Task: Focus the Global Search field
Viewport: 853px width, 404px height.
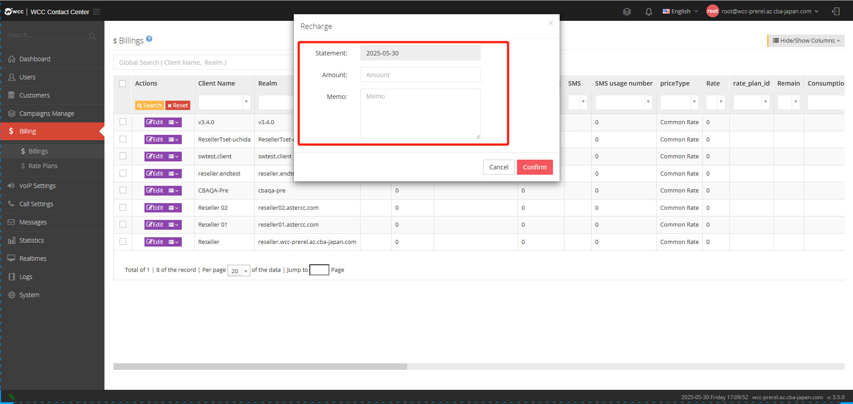Action: tap(204, 63)
